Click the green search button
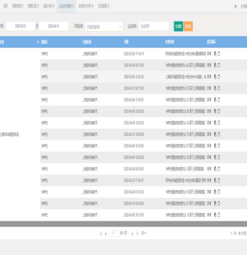The height and width of the screenshot is (255, 247). click(178, 26)
